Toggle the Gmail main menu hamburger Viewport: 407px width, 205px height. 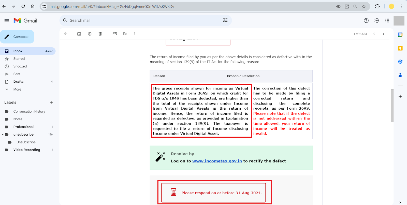click(x=7, y=21)
